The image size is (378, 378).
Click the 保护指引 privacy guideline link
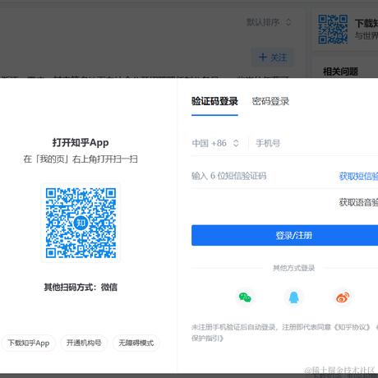pos(207,339)
